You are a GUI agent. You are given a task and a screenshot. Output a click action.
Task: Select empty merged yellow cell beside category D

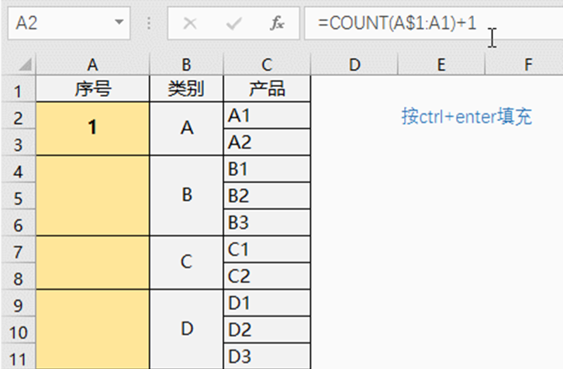[92, 329]
